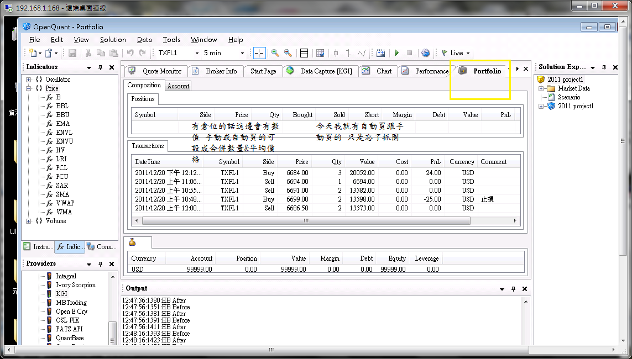Open the Solution menu
The image size is (632, 359).
pyautogui.click(x=113, y=39)
